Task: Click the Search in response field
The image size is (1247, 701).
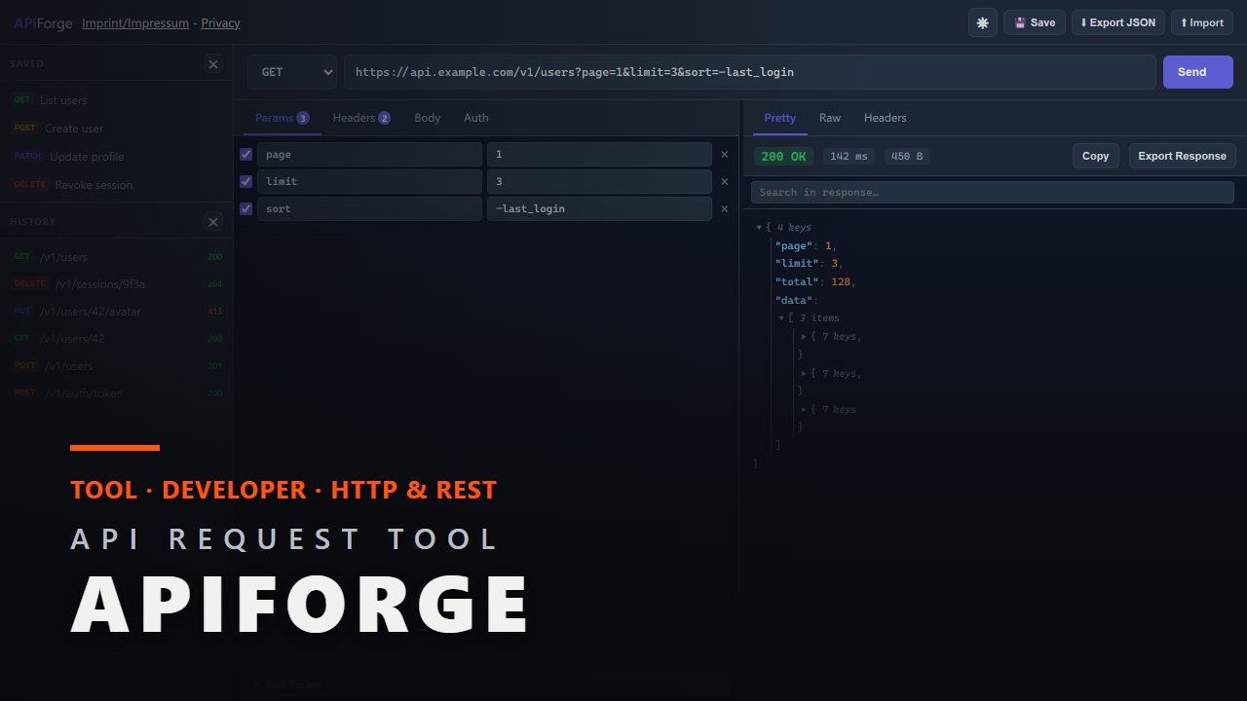Action: pos(993,192)
